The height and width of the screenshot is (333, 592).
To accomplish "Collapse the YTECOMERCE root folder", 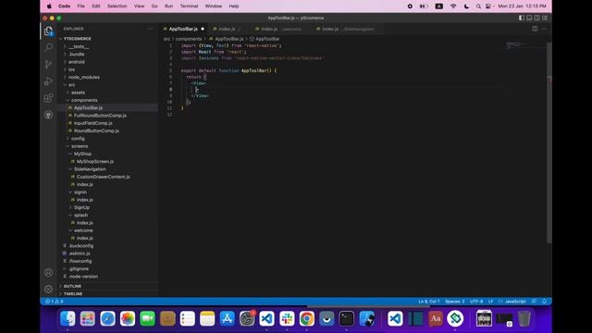I will [77, 39].
